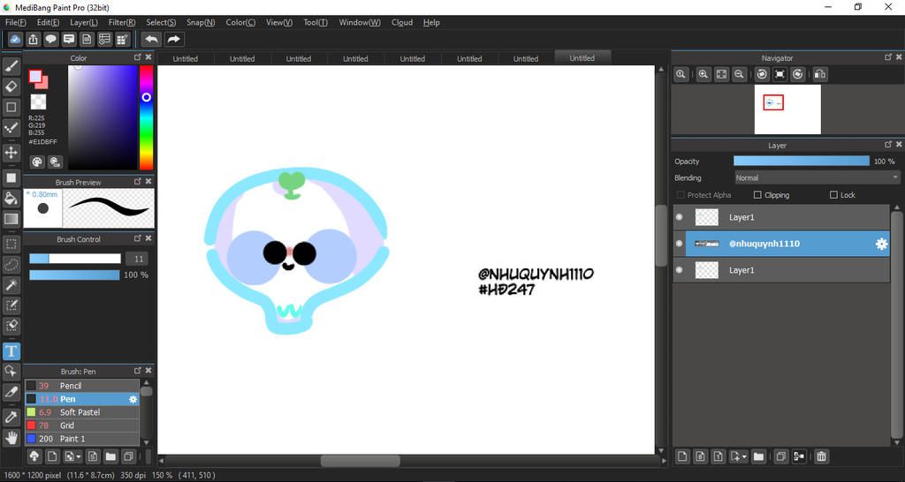The image size is (905, 482).
Task: Click the brush size slider
Action: [75, 259]
